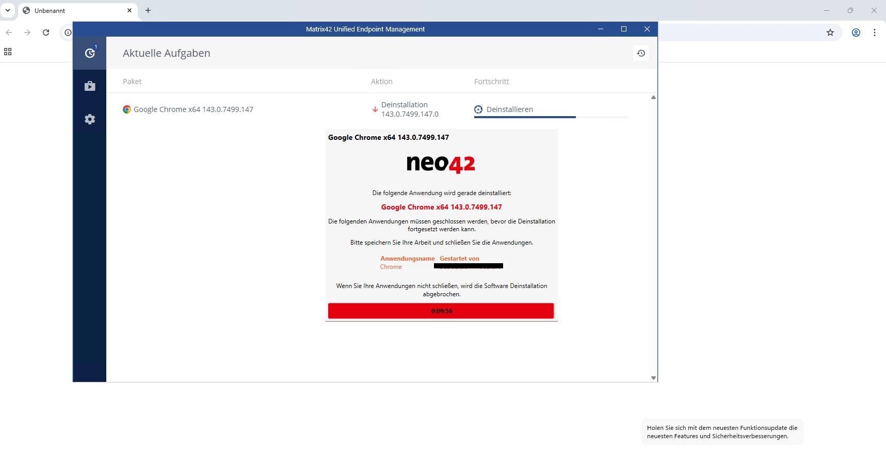Open settings gear in sidebar
Viewport: 886px width, 449px height.
90,119
